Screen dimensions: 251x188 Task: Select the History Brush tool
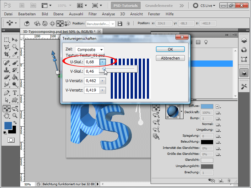pyautogui.click(x=15, y=70)
